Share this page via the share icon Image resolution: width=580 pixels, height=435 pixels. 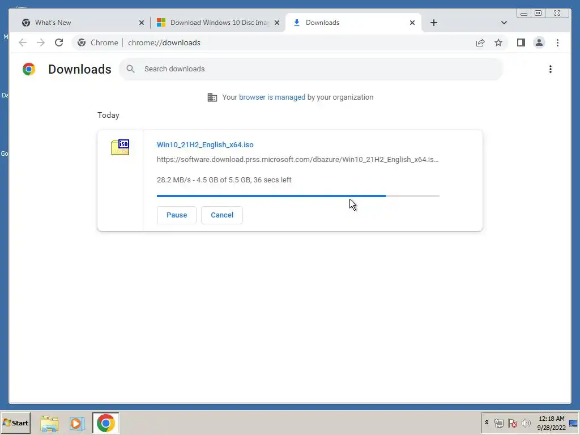click(x=480, y=42)
